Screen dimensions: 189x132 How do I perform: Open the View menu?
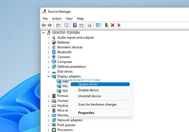pyautogui.click(x=69, y=19)
